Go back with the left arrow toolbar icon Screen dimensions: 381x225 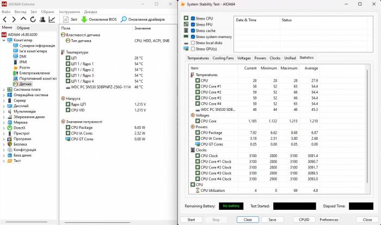5,20
